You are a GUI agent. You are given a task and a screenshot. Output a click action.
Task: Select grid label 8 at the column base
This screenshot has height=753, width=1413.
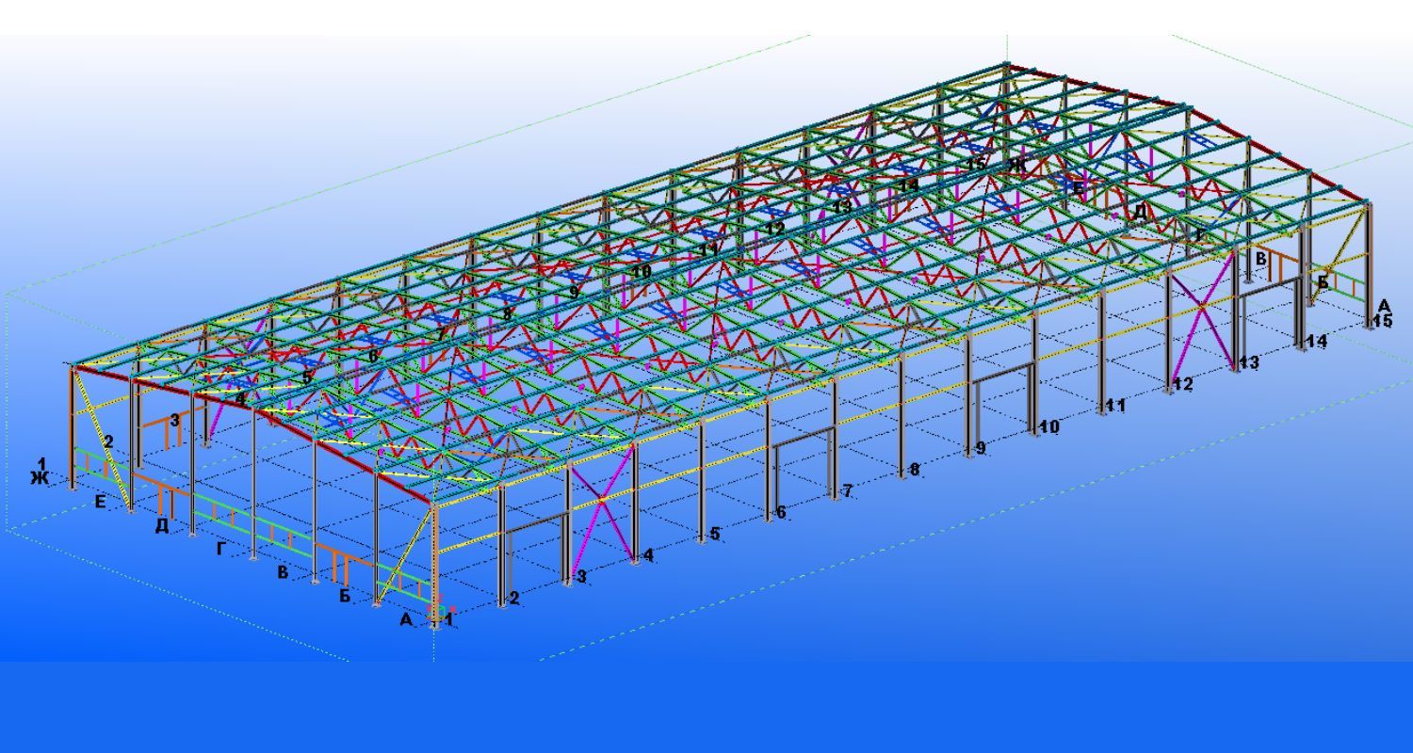914,470
